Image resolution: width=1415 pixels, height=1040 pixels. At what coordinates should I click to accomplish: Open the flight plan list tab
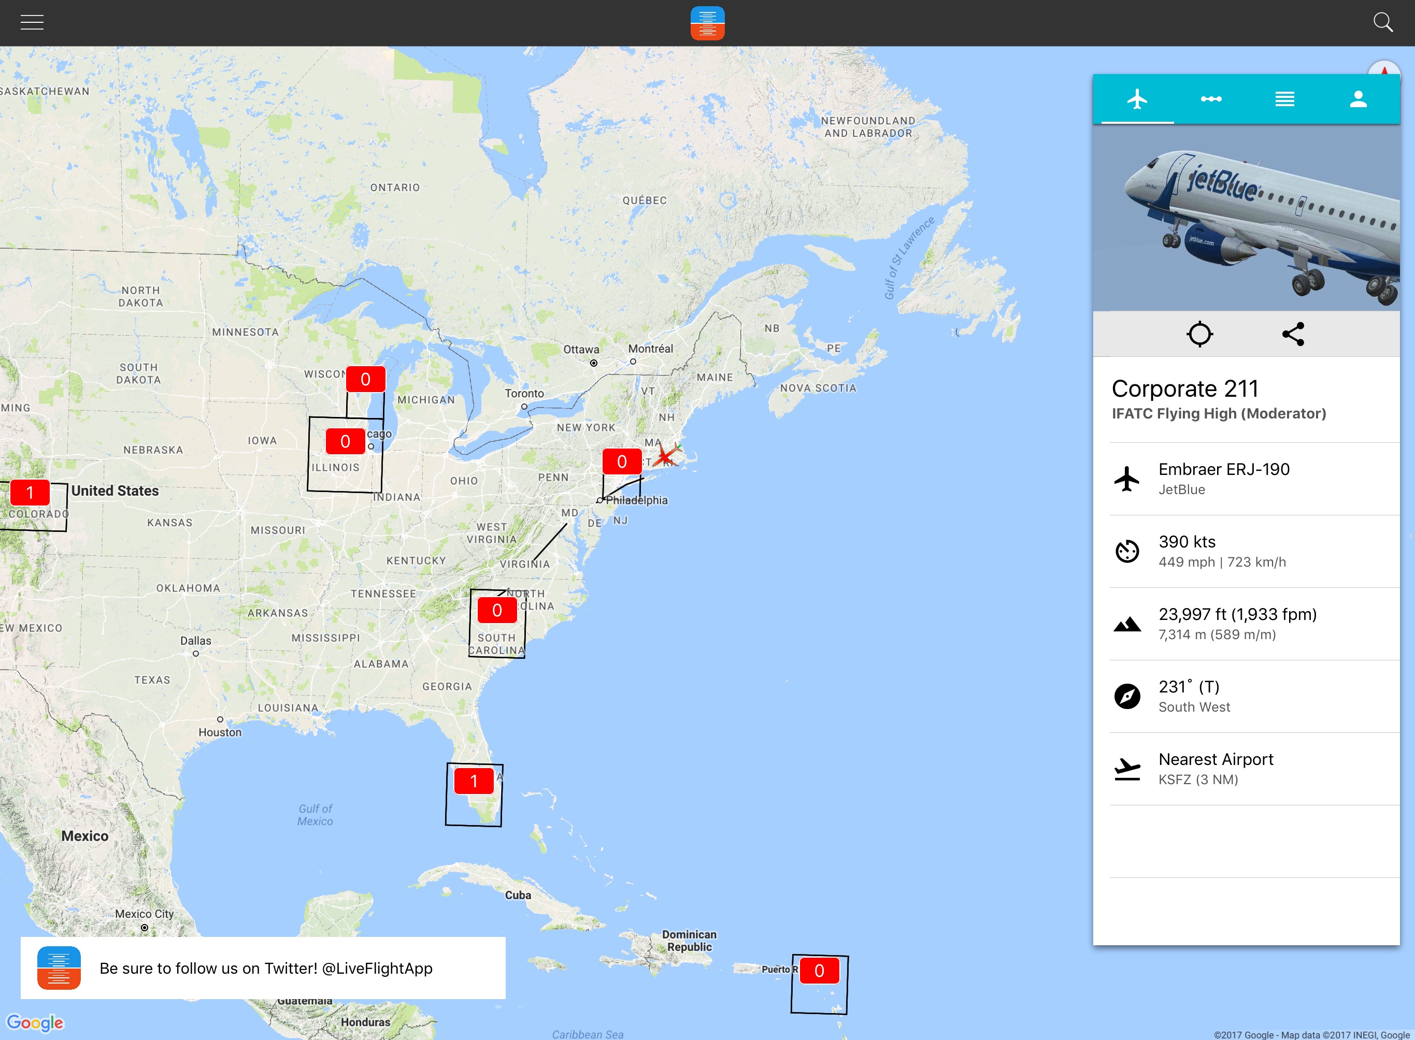[x=1284, y=99]
